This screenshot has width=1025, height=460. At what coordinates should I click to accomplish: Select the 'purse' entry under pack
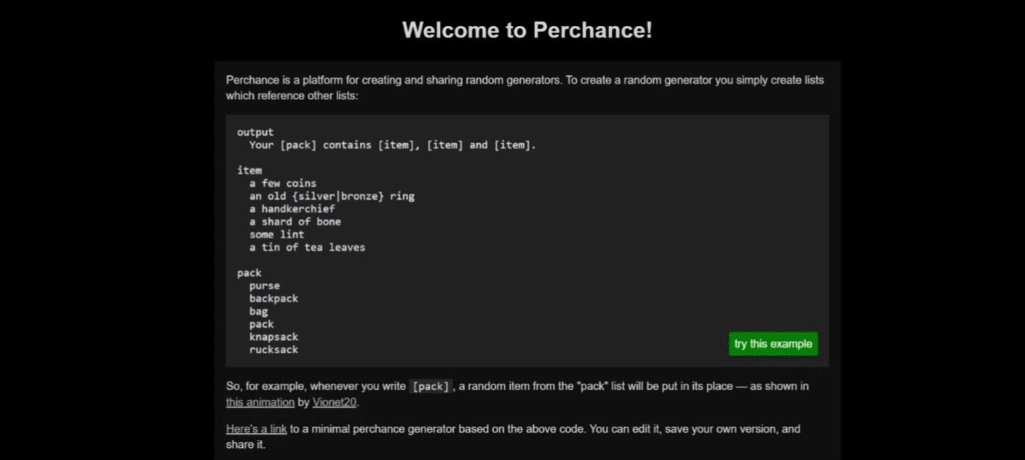(x=264, y=285)
